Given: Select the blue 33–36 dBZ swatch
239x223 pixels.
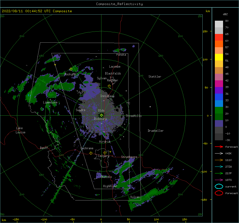Looking at the screenshot, I should [219, 97].
